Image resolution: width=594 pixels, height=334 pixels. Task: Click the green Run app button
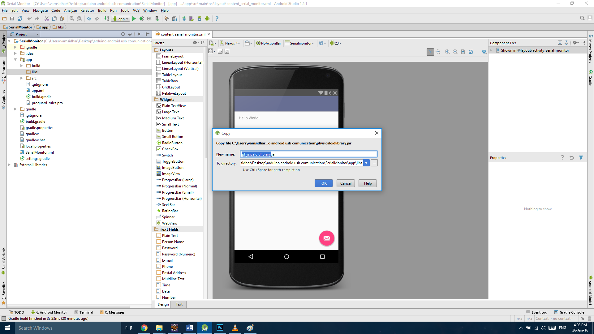[134, 19]
